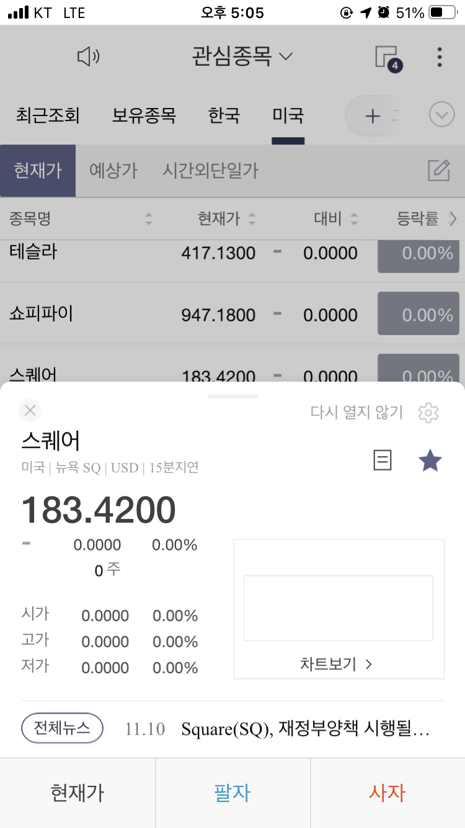Tap the red 사자 buy button
The width and height of the screenshot is (465, 828).
[387, 793]
